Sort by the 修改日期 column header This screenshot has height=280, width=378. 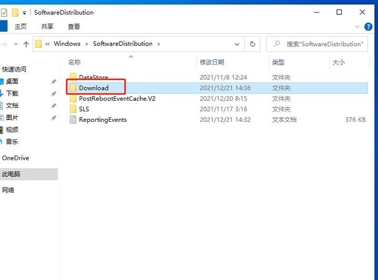click(x=212, y=62)
